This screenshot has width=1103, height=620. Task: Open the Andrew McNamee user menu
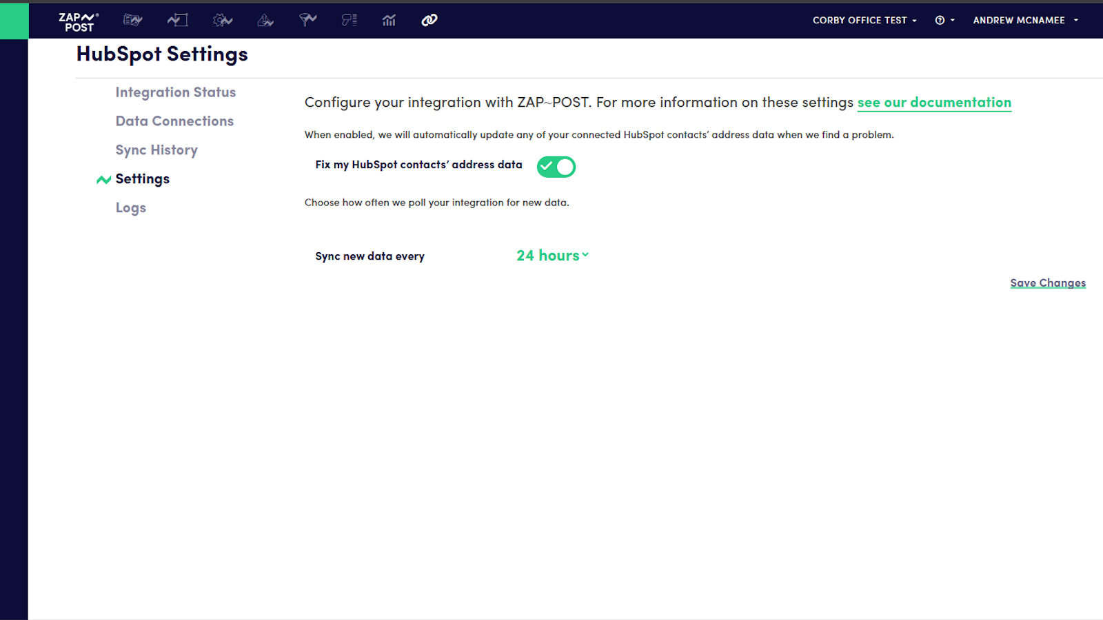(1025, 21)
